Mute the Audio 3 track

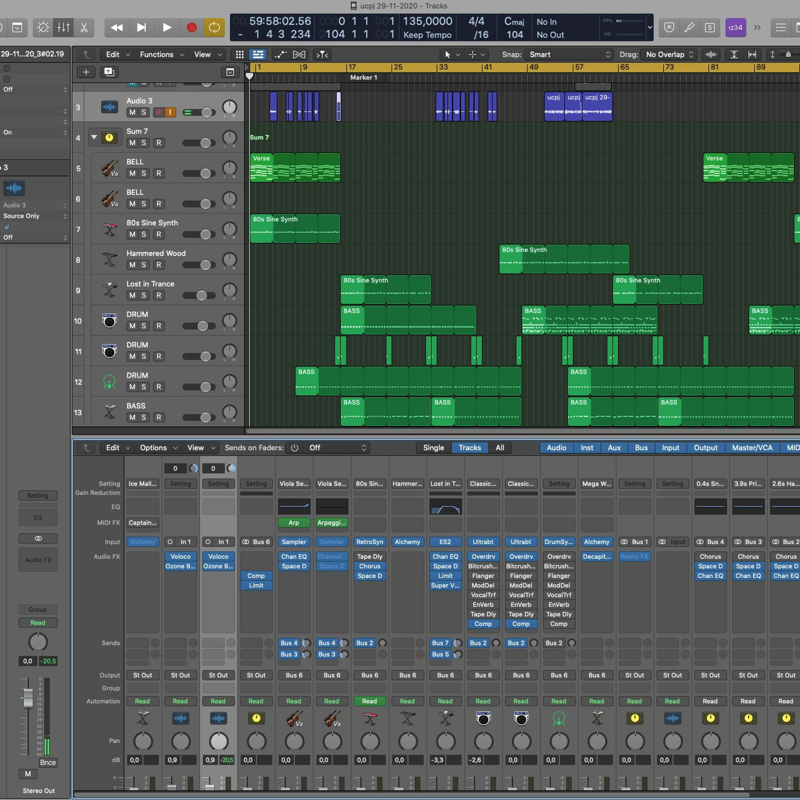(132, 112)
